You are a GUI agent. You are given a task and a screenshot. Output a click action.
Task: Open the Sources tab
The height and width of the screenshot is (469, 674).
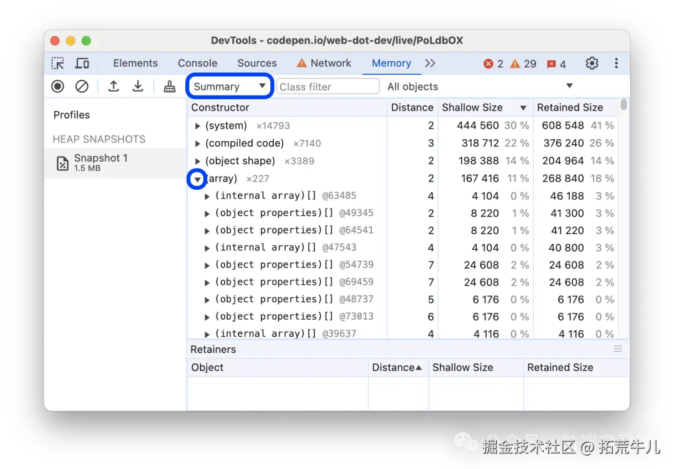coord(257,63)
